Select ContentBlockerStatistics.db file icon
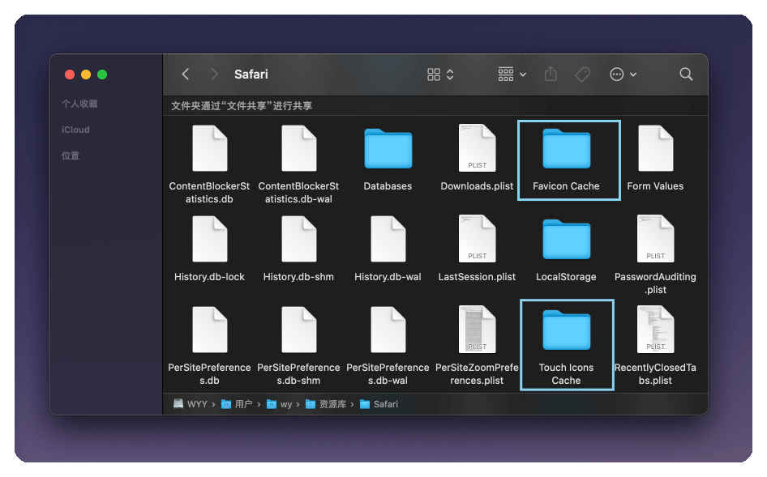Viewport: 767px width, 477px height. [x=209, y=148]
